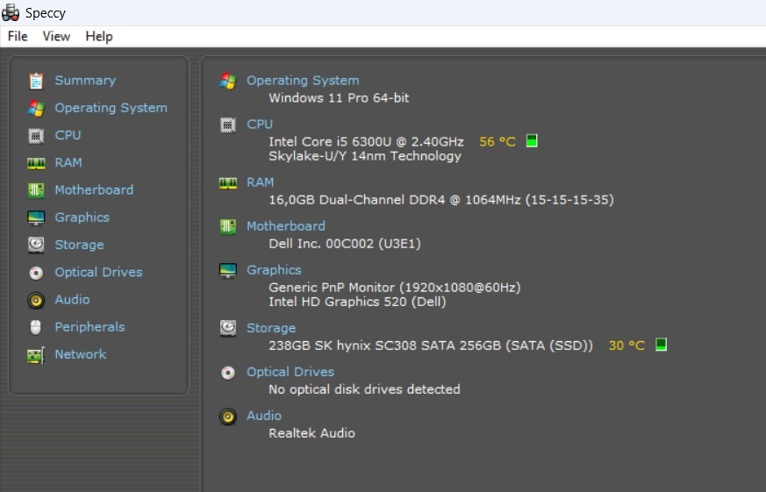Open the File menu
Screen dimensions: 766x492
pos(18,37)
